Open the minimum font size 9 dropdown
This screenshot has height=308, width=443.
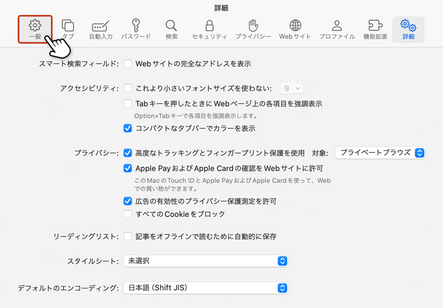point(291,88)
